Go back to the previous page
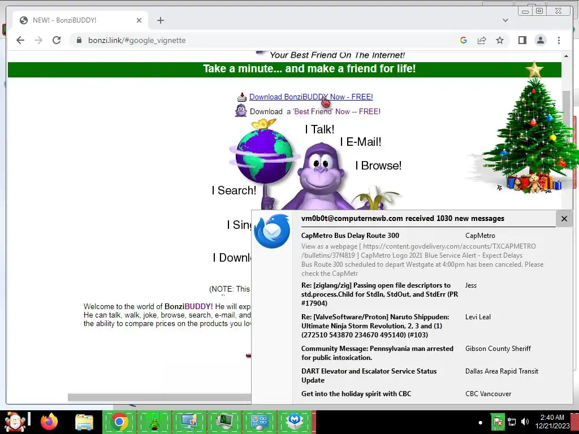Screen dimensions: 579x434 click(x=20, y=40)
